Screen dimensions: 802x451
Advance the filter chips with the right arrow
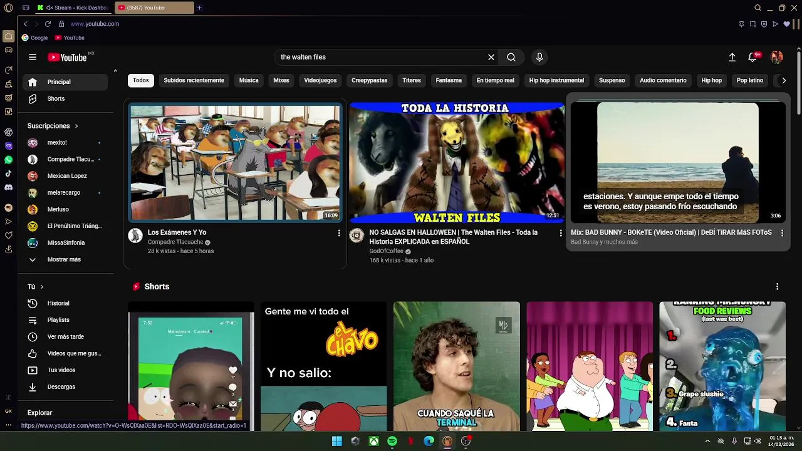(x=783, y=80)
